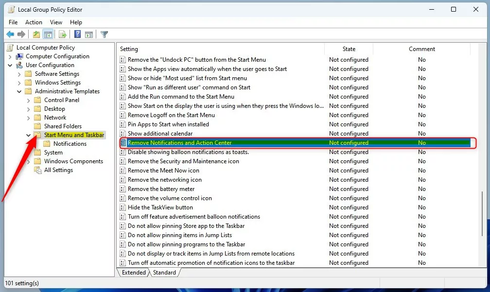490x292 pixels.
Task: Open the Help toolbar icon
Action: coord(77,34)
